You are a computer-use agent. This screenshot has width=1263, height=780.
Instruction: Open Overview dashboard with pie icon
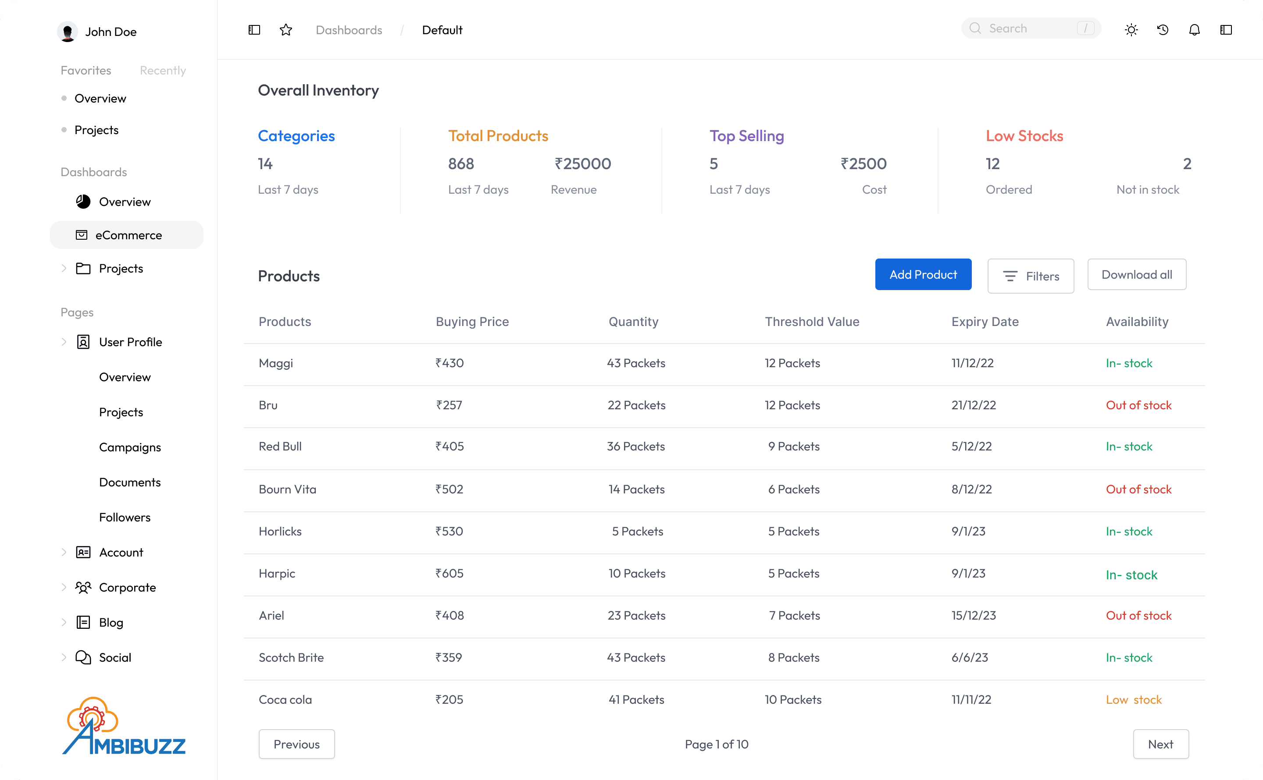pos(125,202)
